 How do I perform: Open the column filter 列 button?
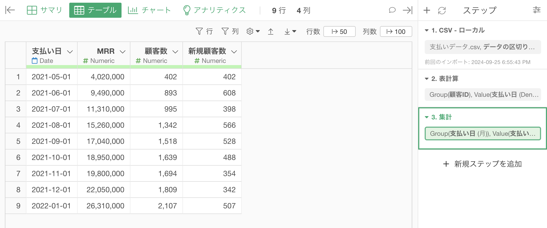pyautogui.click(x=230, y=31)
